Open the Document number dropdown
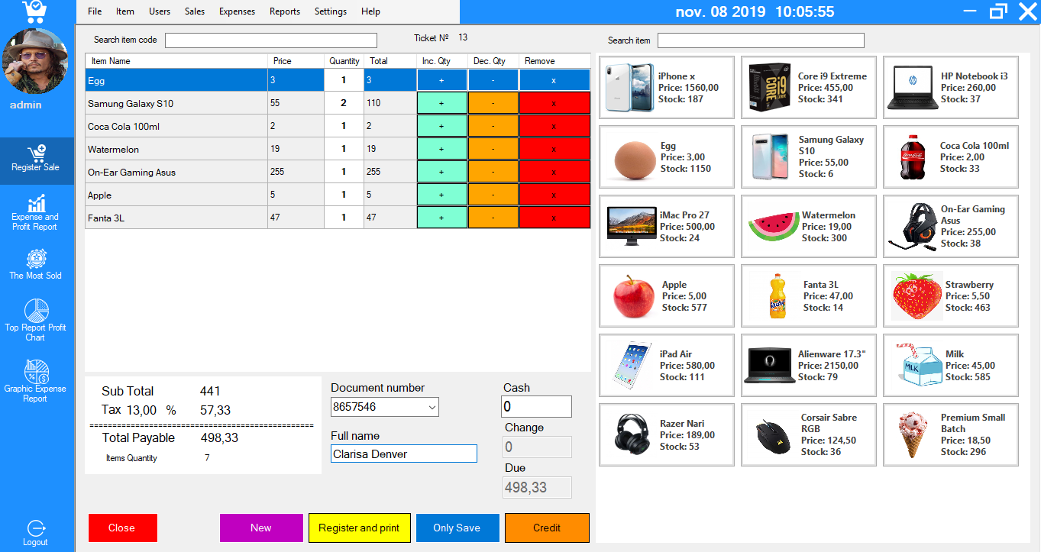 [432, 407]
